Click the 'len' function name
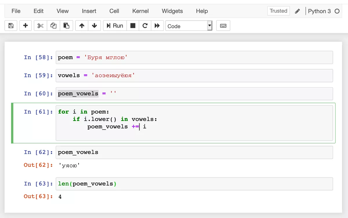The height and width of the screenshot is (218, 348). point(64,184)
